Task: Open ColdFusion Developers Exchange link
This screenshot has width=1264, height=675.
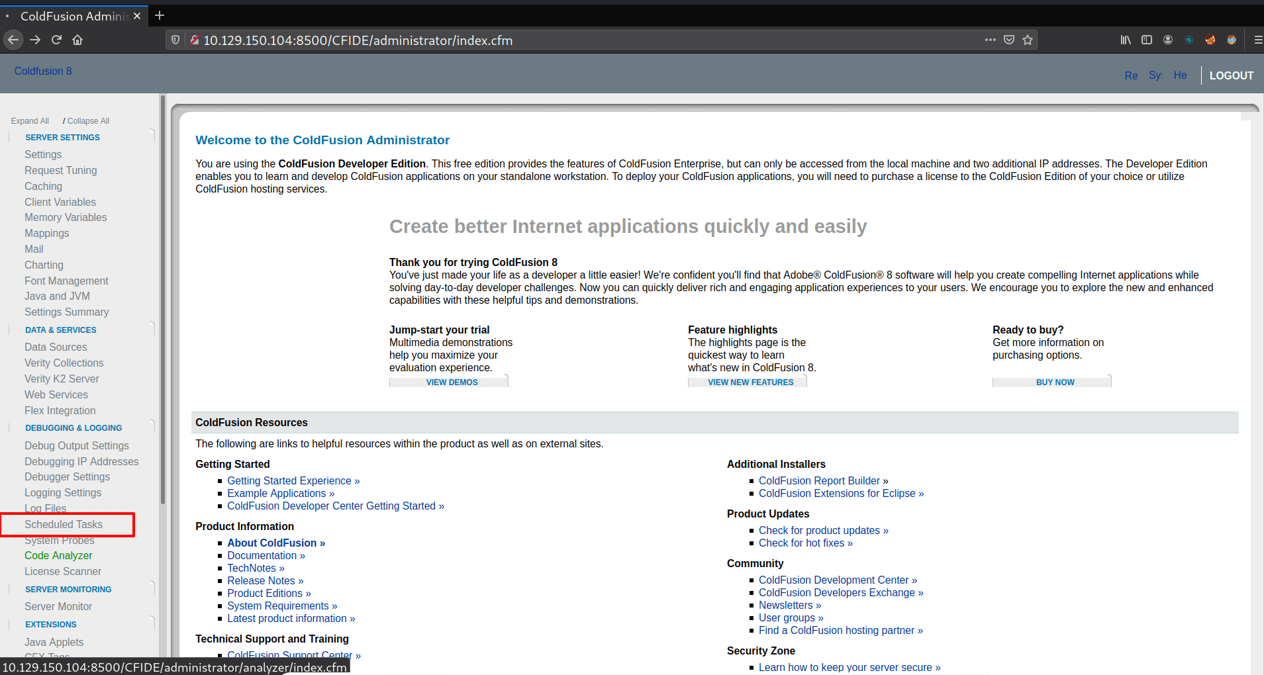Action: pos(841,593)
